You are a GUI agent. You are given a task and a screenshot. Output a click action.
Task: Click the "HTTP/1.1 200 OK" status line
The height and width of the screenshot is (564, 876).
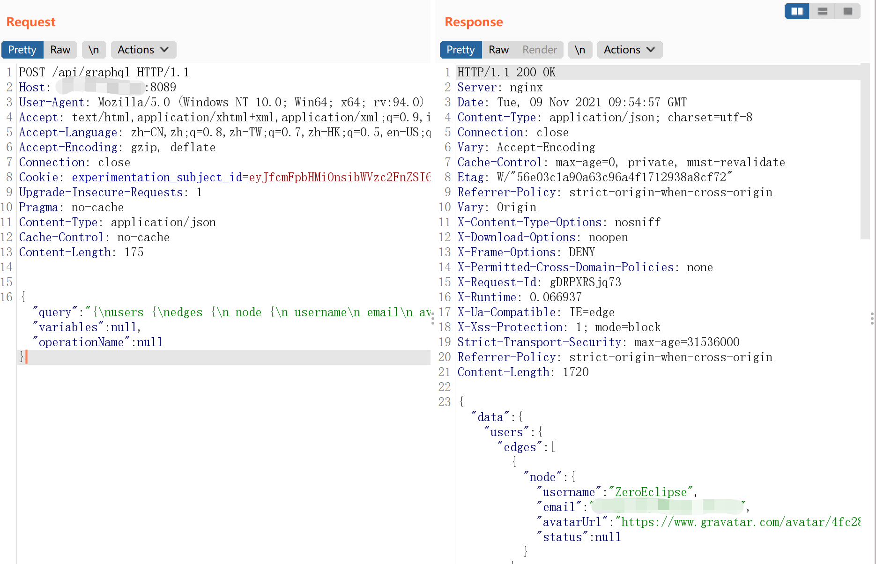[506, 72]
